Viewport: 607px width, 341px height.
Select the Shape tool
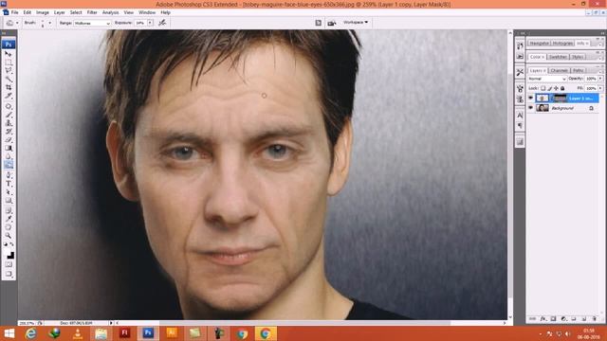point(9,200)
